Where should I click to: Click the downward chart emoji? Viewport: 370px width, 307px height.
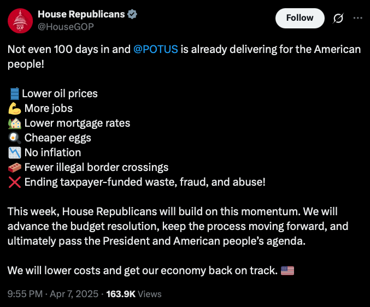[14, 152]
